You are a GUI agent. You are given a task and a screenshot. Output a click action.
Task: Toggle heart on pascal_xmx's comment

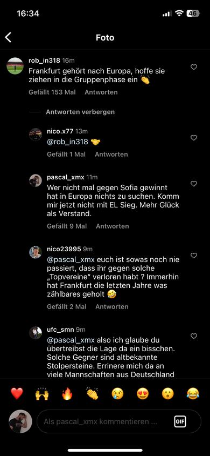coord(194,184)
